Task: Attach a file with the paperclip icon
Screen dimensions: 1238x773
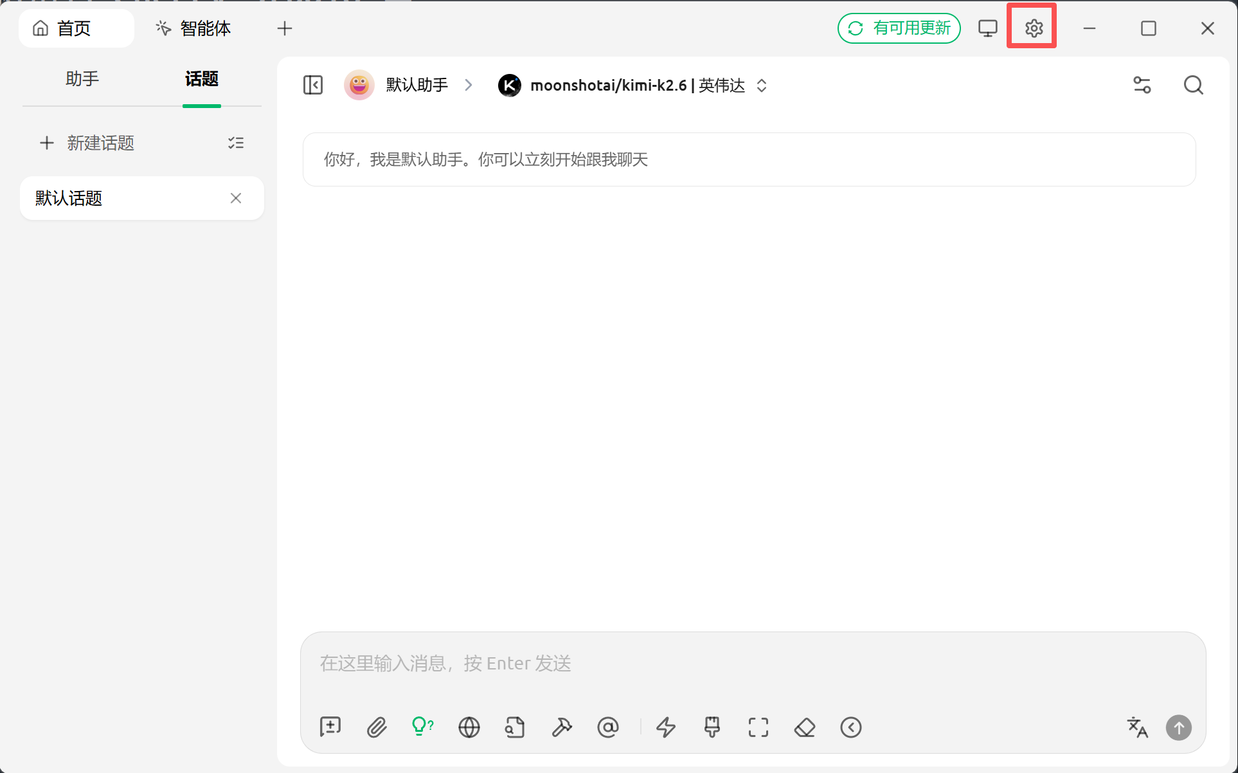Action: [377, 727]
